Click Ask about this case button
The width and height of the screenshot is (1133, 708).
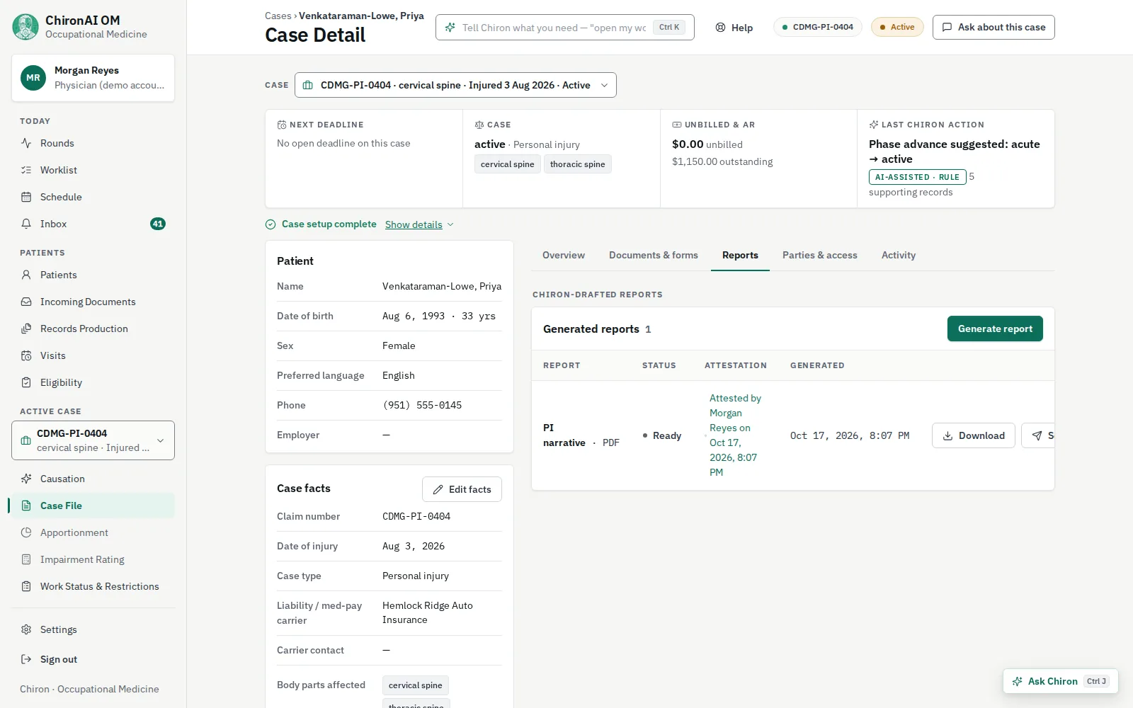point(993,27)
